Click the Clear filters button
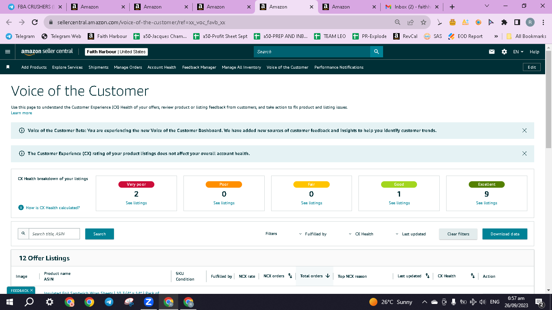Image resolution: width=552 pixels, height=310 pixels. pyautogui.click(x=458, y=234)
